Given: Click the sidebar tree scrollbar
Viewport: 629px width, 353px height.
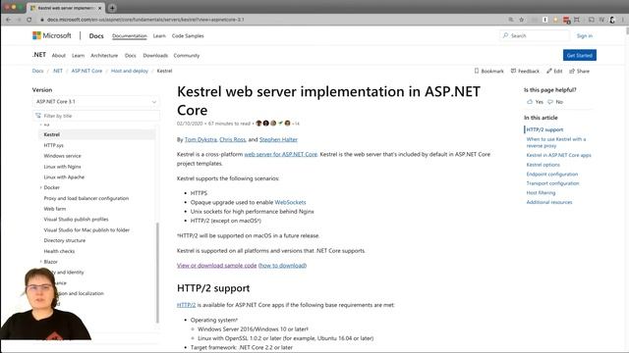Looking at the screenshot, I should click(x=157, y=273).
